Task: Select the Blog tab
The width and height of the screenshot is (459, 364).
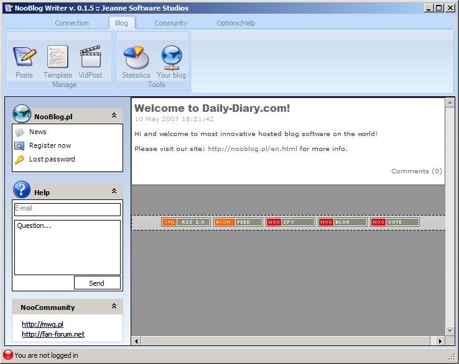Action: tap(121, 23)
